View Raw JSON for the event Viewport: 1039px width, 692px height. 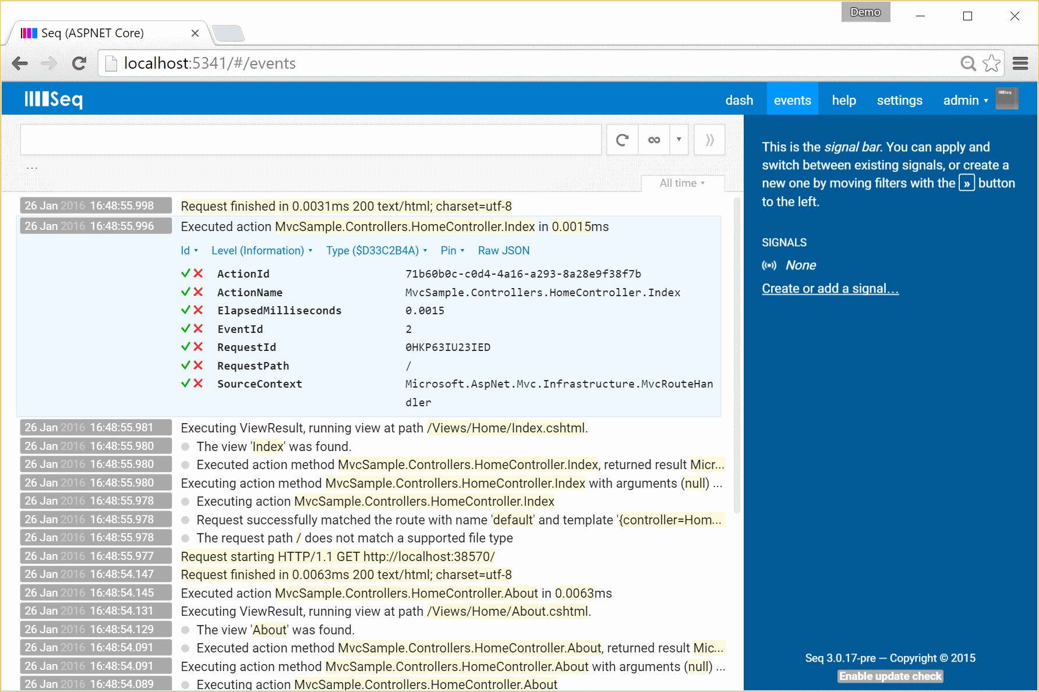point(504,250)
